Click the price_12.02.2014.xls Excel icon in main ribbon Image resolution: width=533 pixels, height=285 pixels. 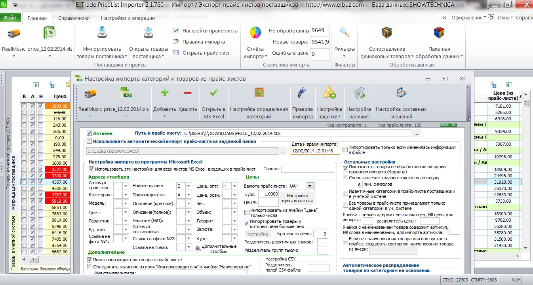click(x=50, y=33)
